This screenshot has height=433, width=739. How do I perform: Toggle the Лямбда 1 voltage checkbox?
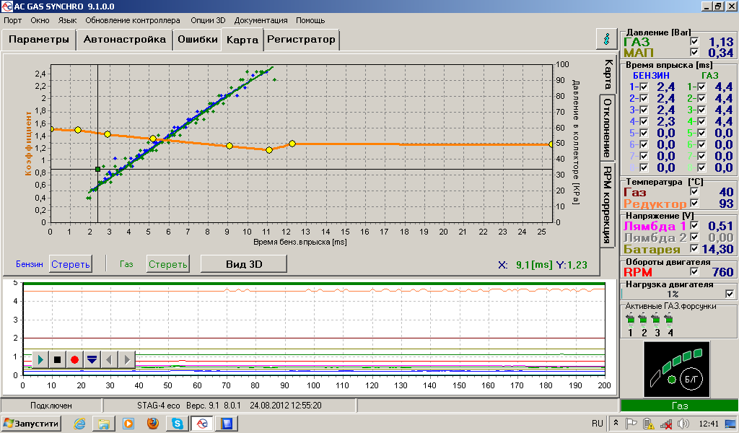point(694,225)
